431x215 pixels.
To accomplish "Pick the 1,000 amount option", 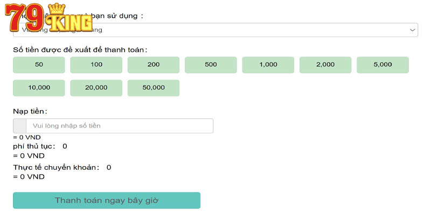I will [268, 64].
